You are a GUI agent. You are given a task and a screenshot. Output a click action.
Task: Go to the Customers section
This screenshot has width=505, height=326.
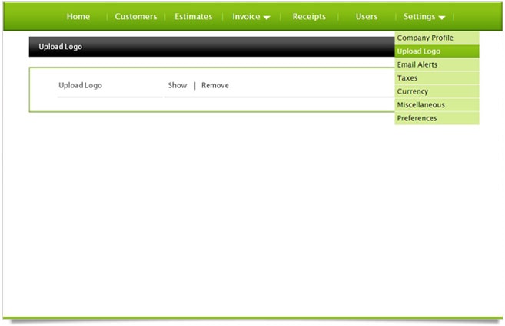point(136,16)
